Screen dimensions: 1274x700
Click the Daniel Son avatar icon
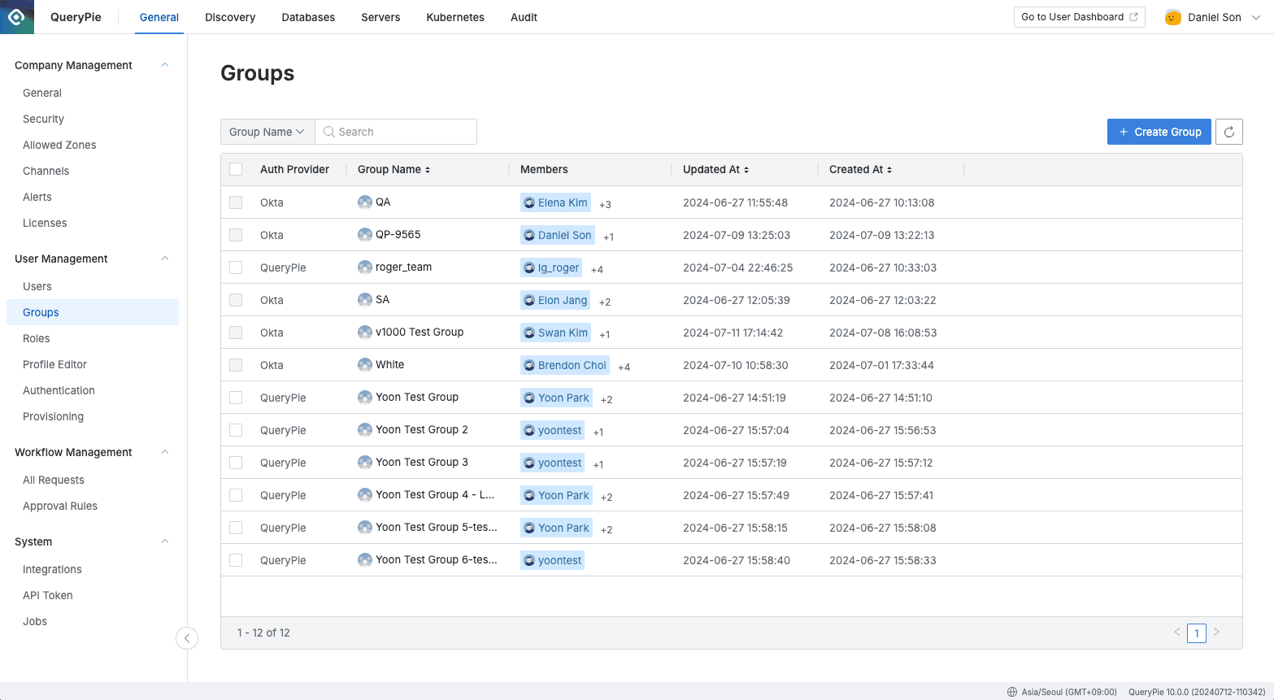click(1172, 16)
